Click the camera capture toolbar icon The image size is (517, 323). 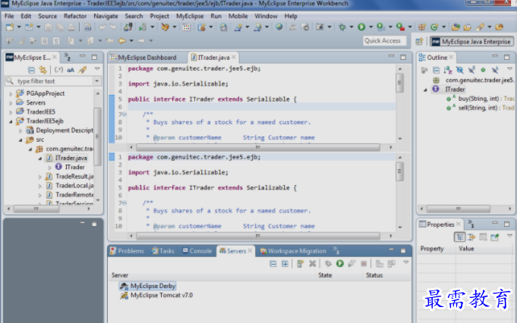click(320, 27)
